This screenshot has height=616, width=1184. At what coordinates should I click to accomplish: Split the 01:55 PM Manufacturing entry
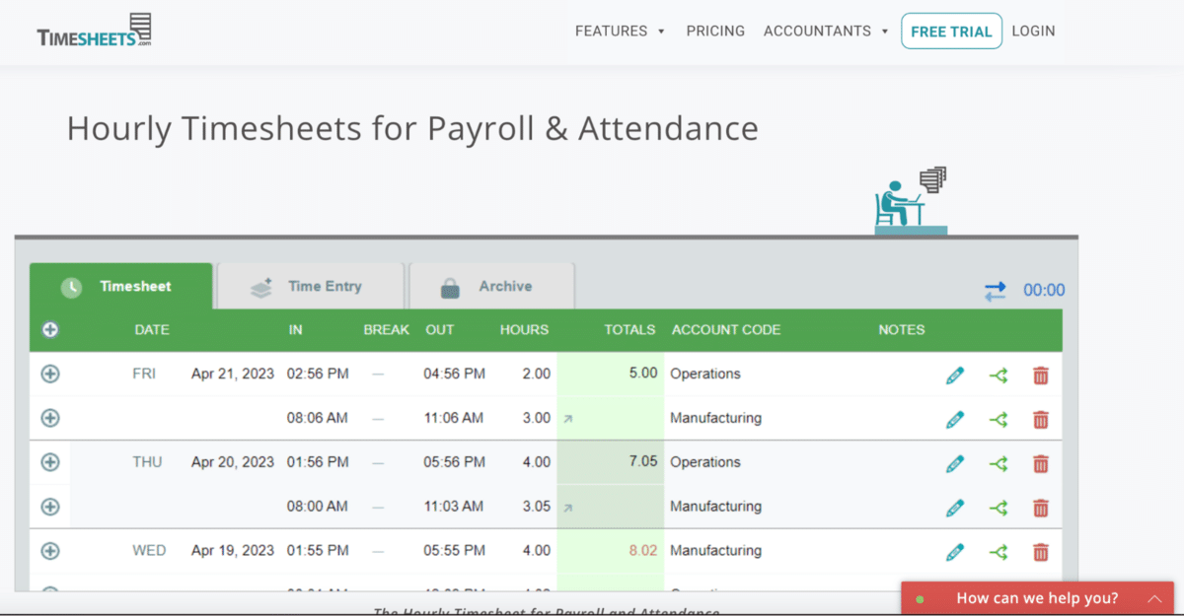tap(999, 552)
